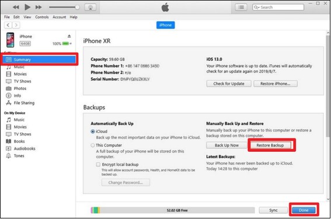Screen dimensions: 331x219
Task: Click the Capacity 59.60 GB text
Action: pyautogui.click(x=107, y=60)
